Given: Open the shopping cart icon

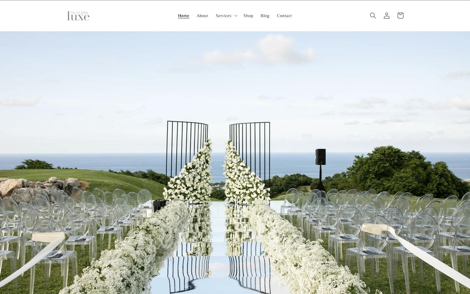Looking at the screenshot, I should tap(400, 16).
